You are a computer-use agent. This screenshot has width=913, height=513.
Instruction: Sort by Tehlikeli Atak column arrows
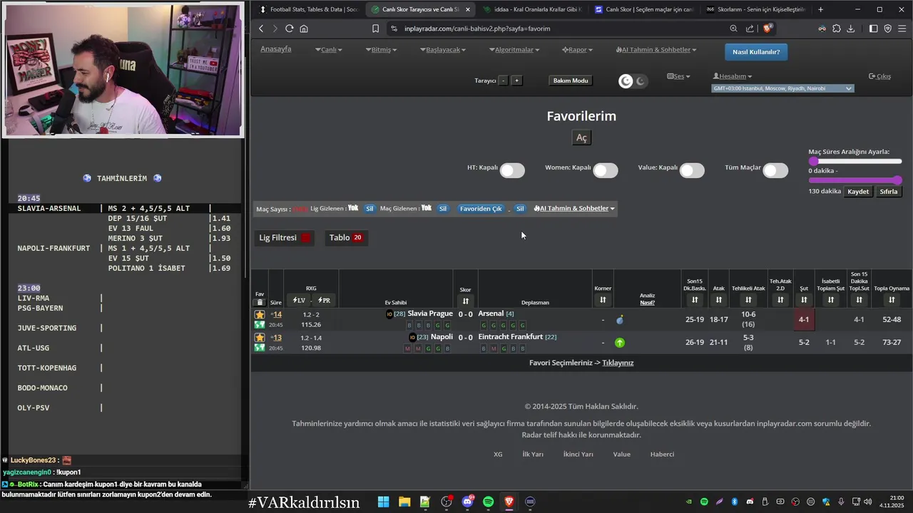click(x=748, y=300)
